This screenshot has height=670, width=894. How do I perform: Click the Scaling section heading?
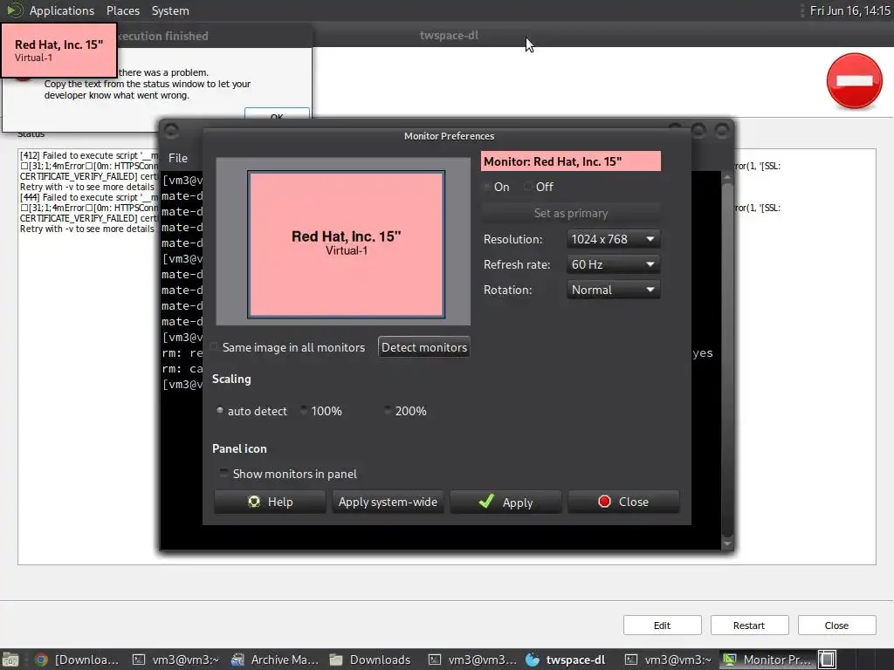coord(231,379)
